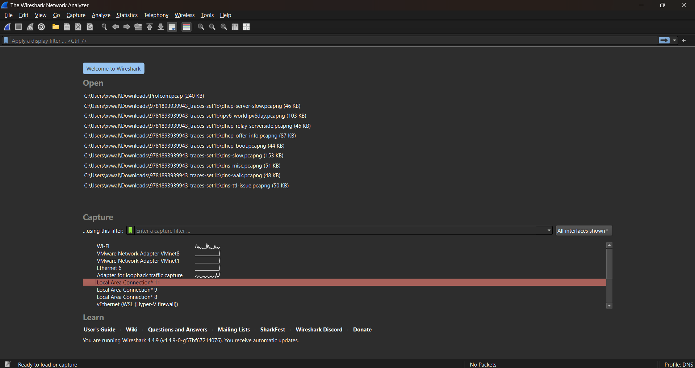Click the expert information status bar icon

pyautogui.click(x=8, y=364)
